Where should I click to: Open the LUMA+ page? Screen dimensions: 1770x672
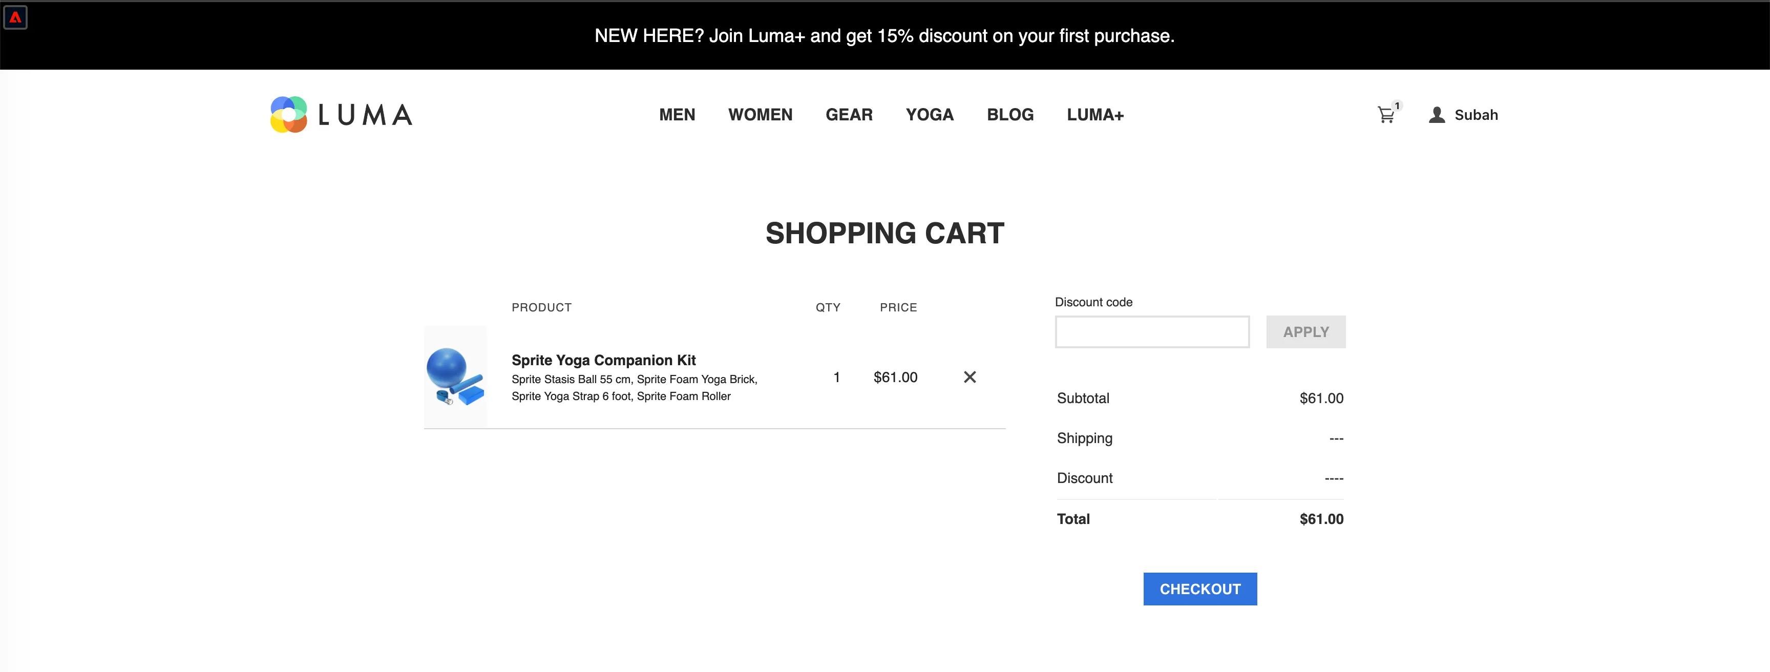[x=1095, y=115]
